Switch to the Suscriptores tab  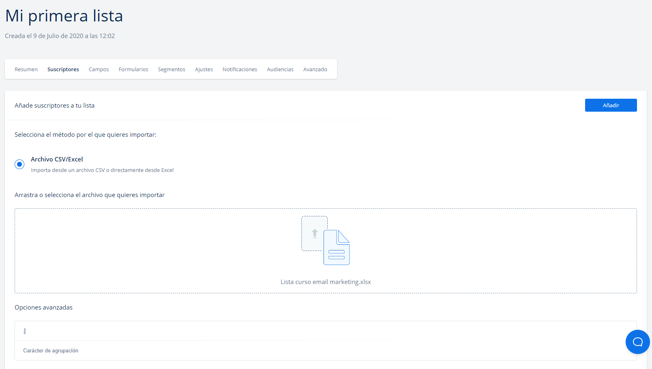[x=63, y=69]
